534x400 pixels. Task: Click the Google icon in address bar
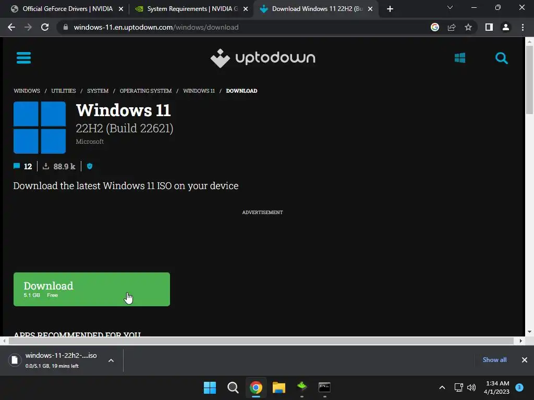[x=434, y=27]
